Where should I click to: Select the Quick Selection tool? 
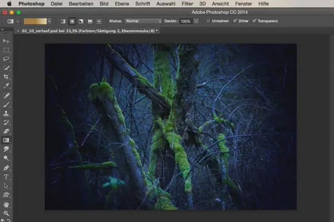point(6,68)
